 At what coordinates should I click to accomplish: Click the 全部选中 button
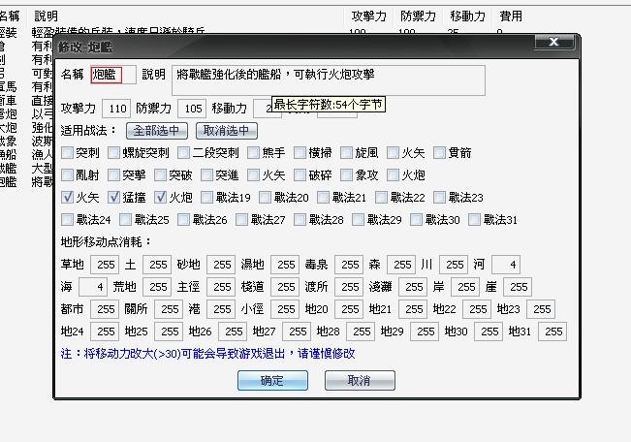157,131
